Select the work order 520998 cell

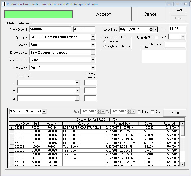(x=23, y=128)
